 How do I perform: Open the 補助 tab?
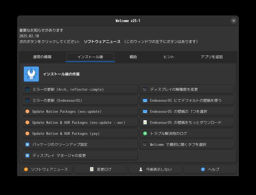point(133,57)
